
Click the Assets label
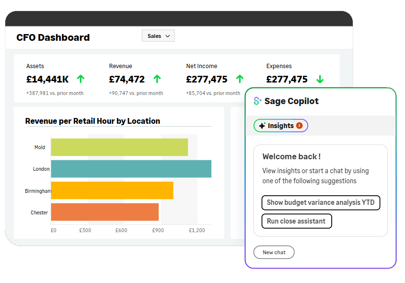click(x=35, y=66)
